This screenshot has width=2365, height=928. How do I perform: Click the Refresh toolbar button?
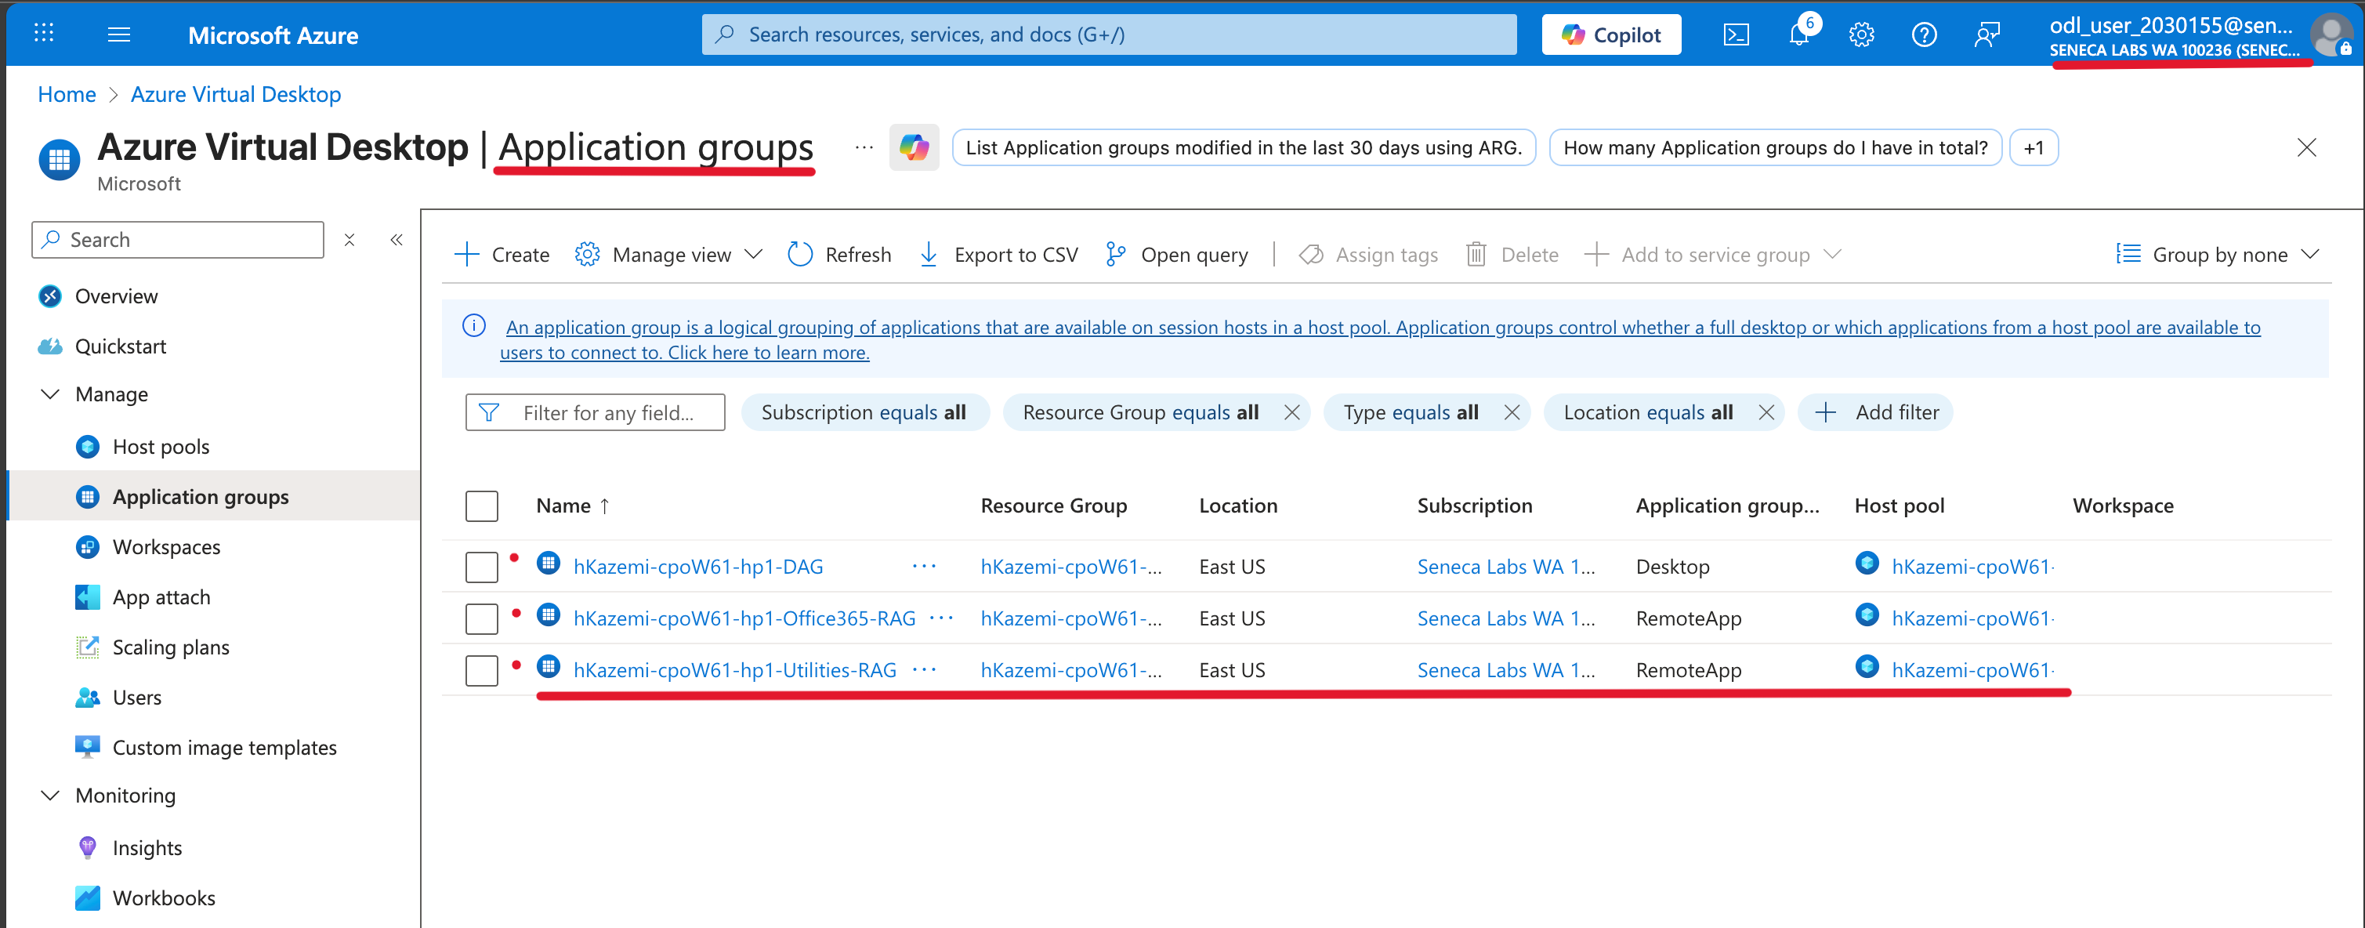pyautogui.click(x=839, y=254)
